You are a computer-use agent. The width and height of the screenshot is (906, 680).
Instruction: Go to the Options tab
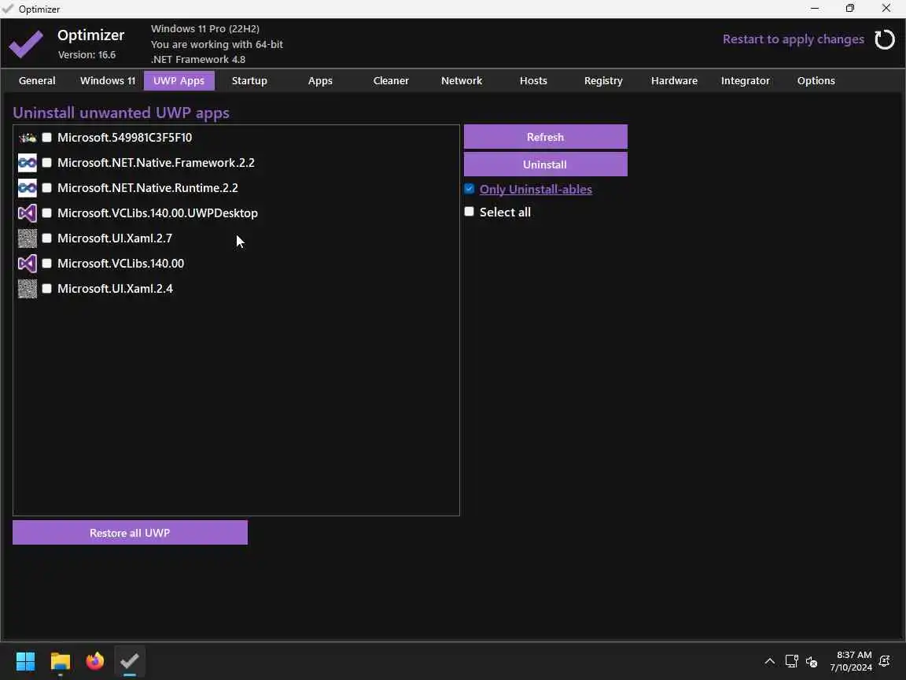click(816, 81)
